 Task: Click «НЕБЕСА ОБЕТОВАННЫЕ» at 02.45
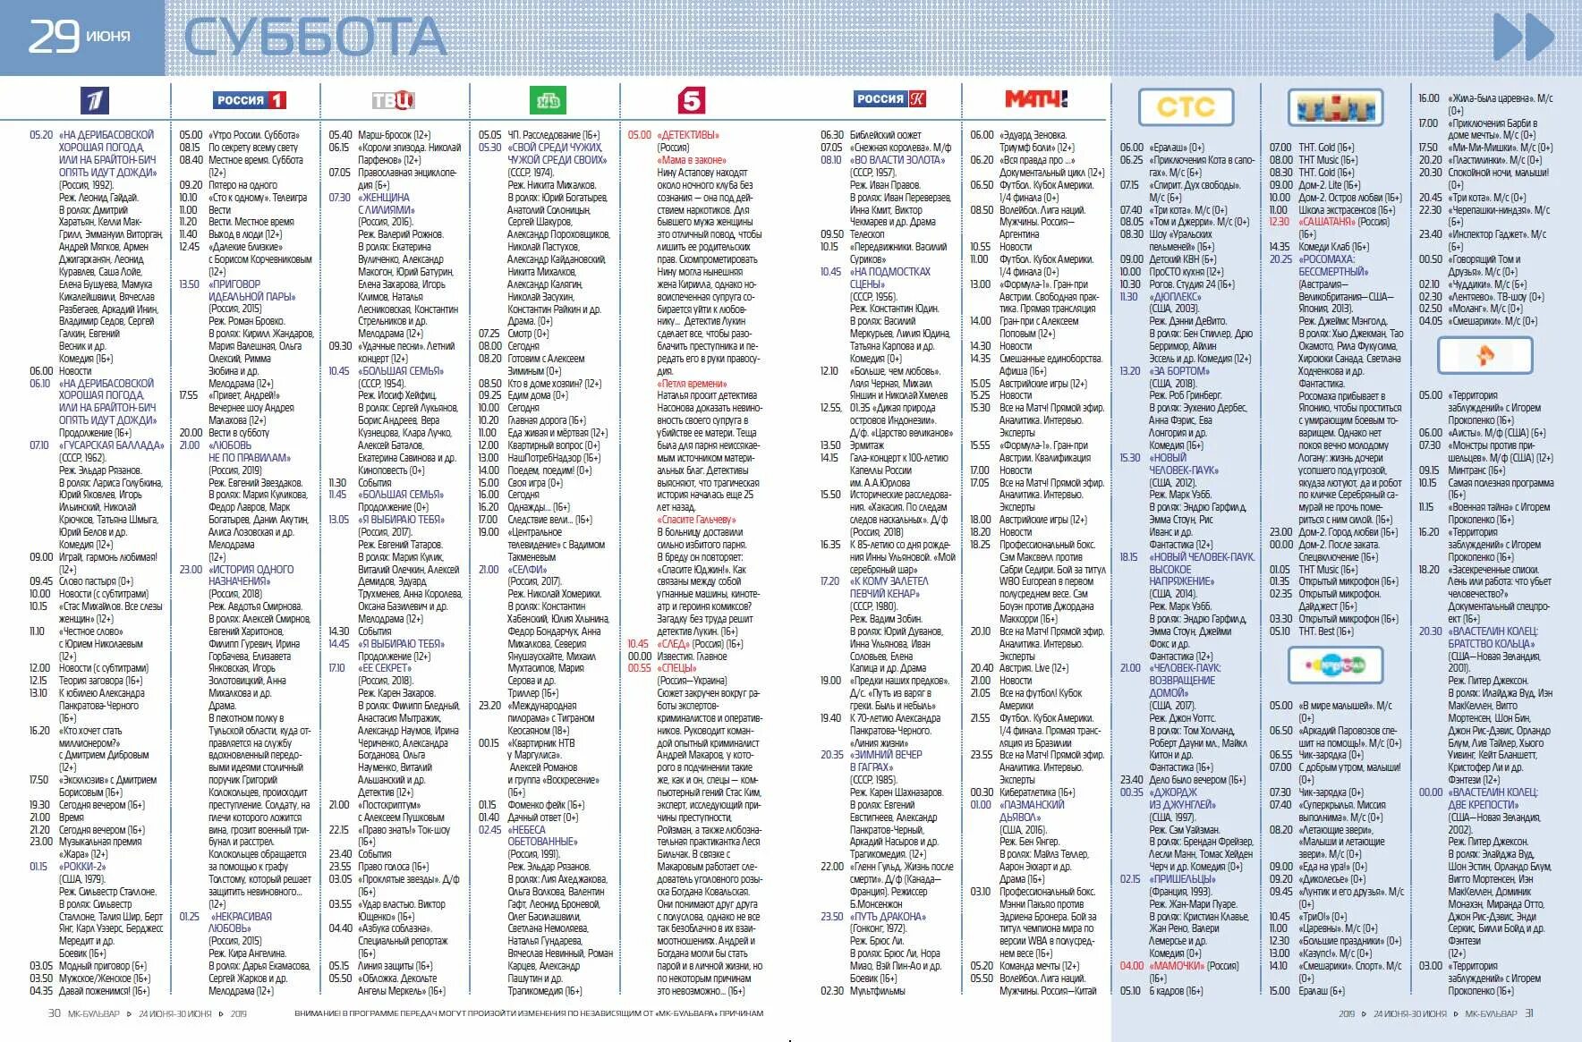[542, 835]
